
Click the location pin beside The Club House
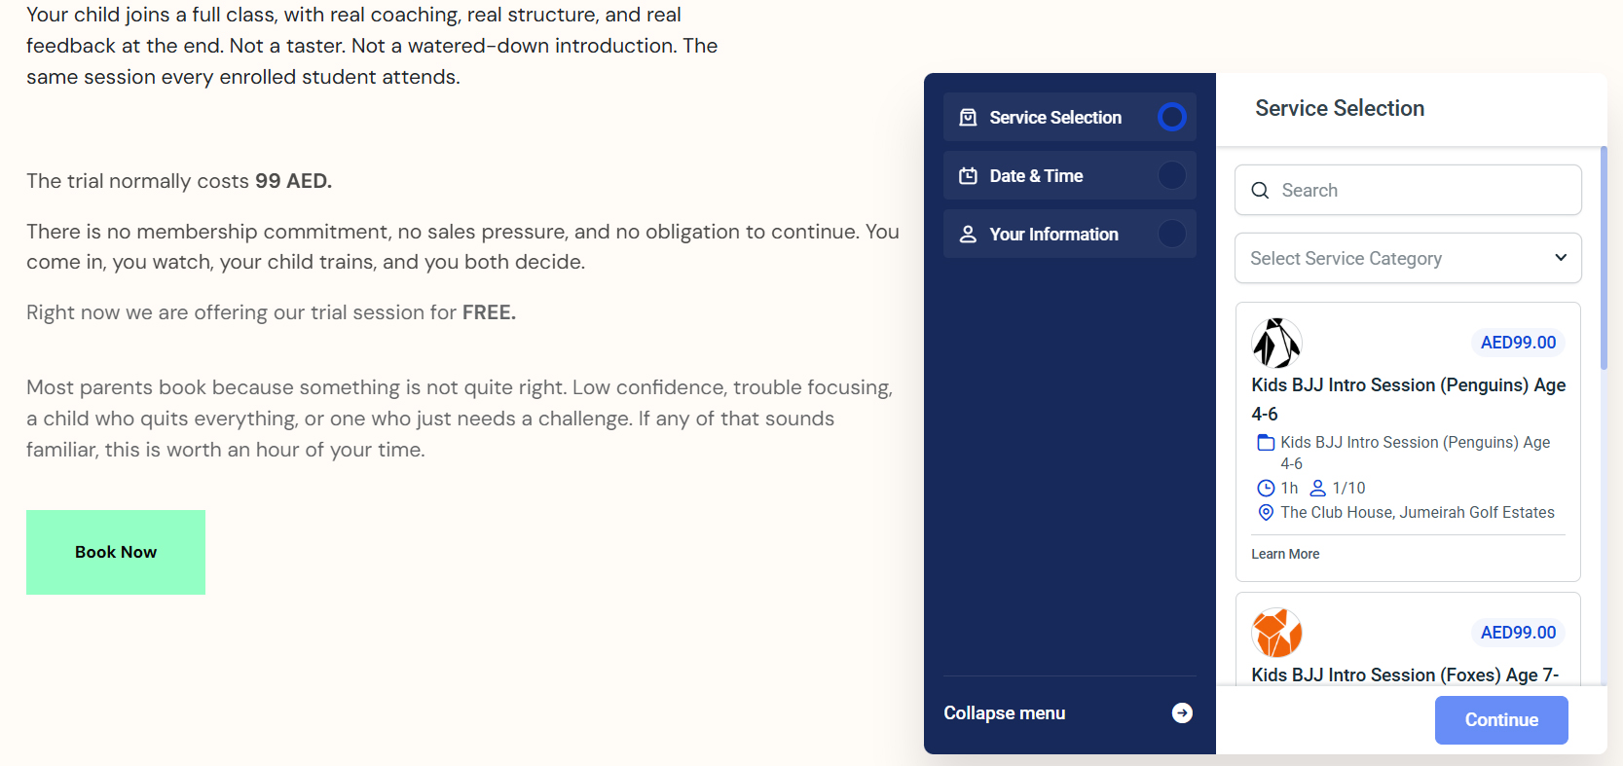click(1266, 513)
